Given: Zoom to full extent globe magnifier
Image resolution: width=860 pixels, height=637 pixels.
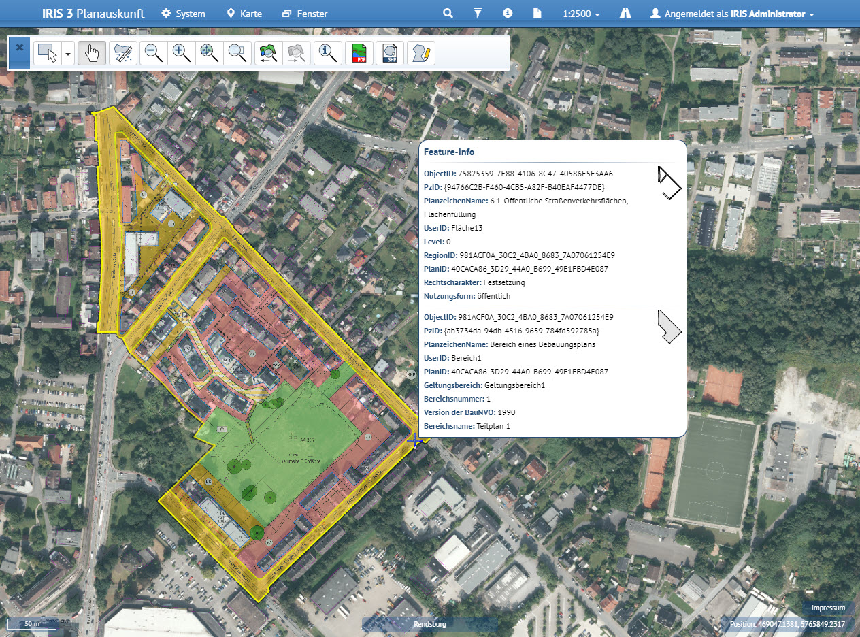Looking at the screenshot, I should pyautogui.click(x=210, y=53).
